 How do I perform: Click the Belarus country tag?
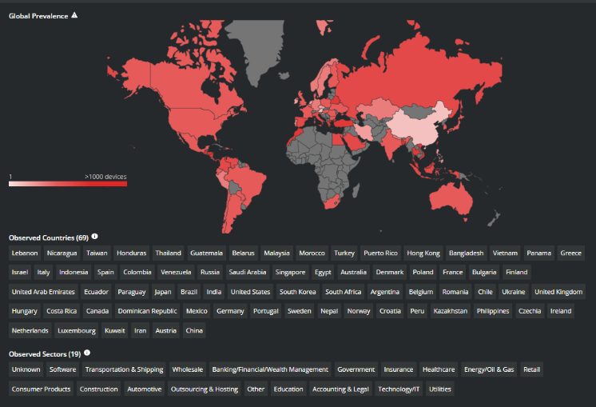pyautogui.click(x=243, y=253)
